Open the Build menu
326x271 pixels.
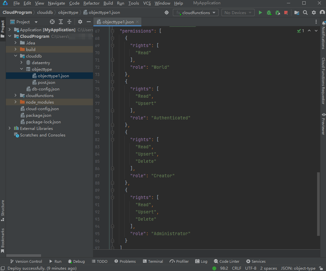[x=108, y=3]
